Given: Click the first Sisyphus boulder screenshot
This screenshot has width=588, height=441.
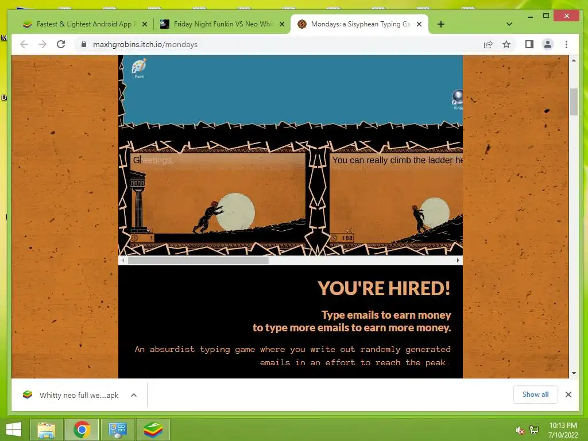Looking at the screenshot, I should coord(218,199).
